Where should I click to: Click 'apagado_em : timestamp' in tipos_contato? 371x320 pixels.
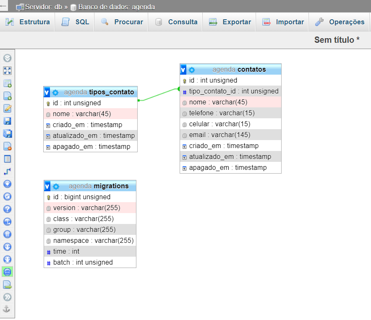coord(90,146)
